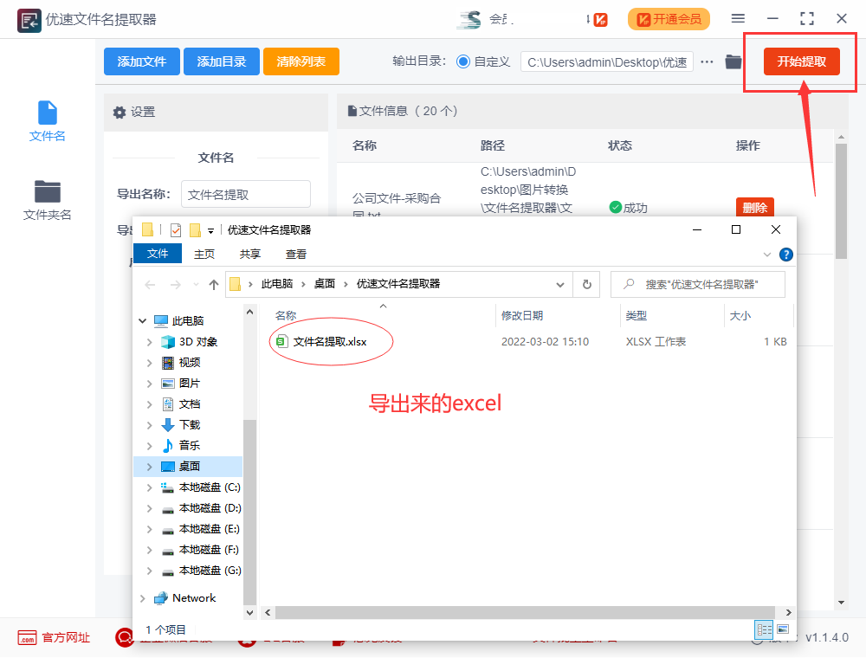
Task: Click the 导出名称 input field
Action: [x=245, y=194]
